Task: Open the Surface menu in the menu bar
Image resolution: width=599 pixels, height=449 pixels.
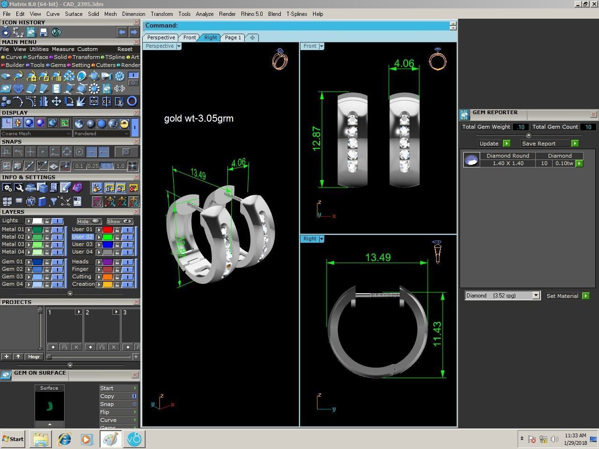Action: coord(73,14)
